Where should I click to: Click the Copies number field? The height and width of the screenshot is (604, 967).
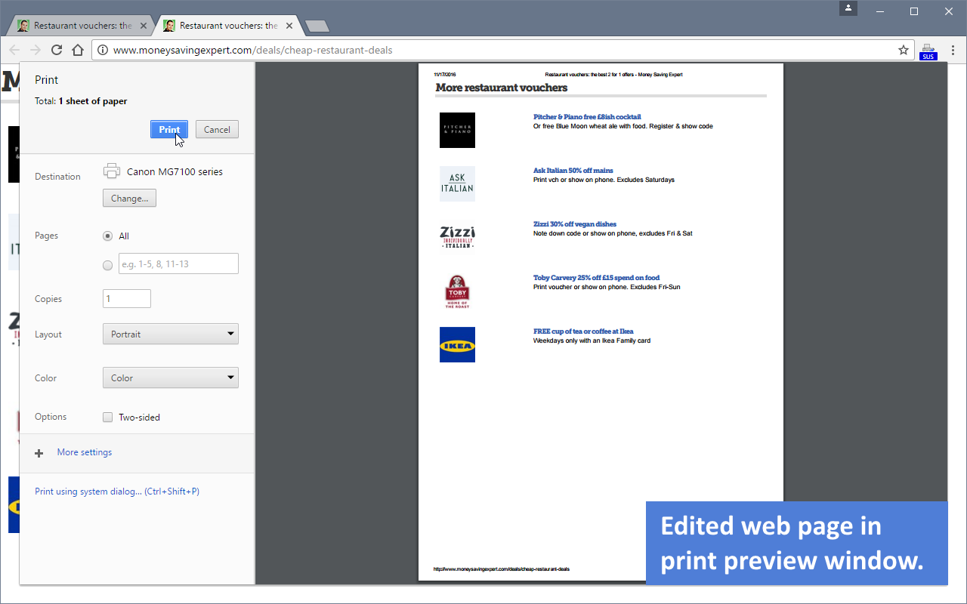click(127, 298)
